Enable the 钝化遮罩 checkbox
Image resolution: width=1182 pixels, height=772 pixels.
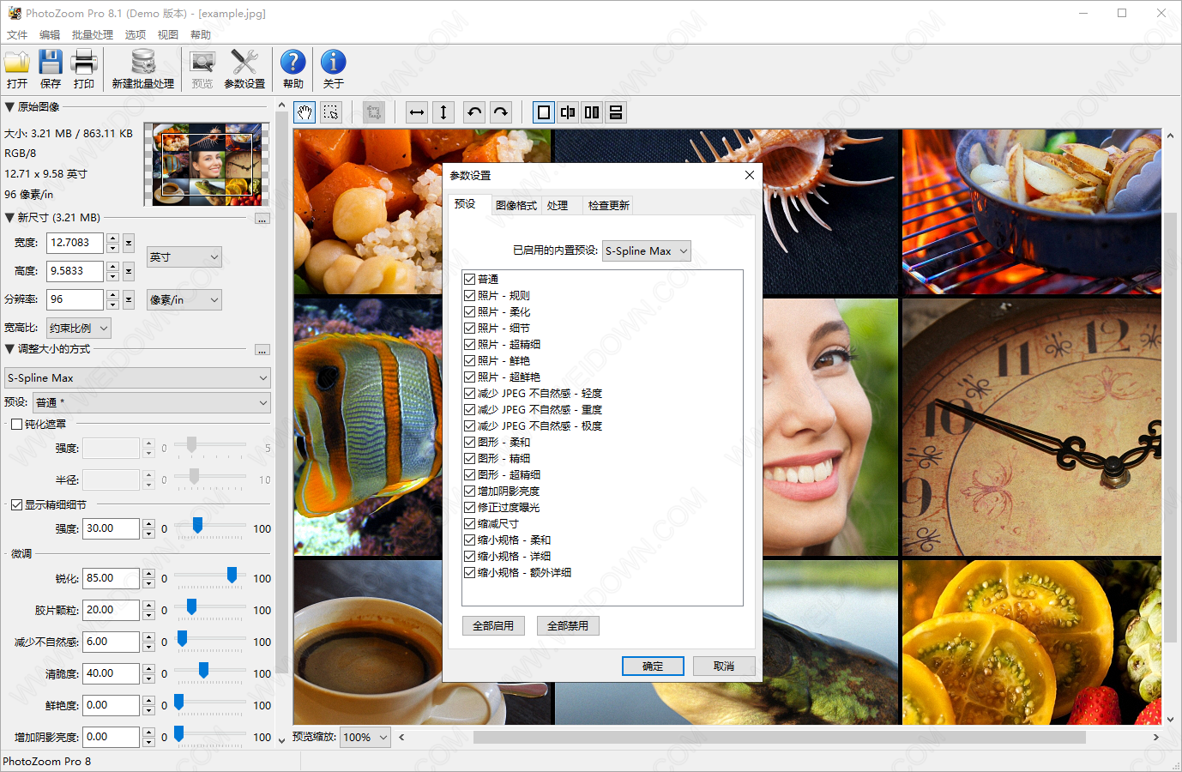coord(16,424)
